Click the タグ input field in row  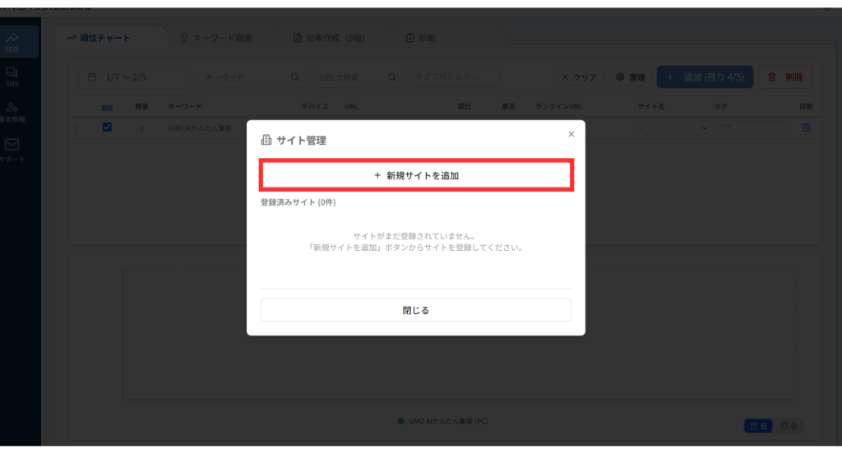(738, 127)
